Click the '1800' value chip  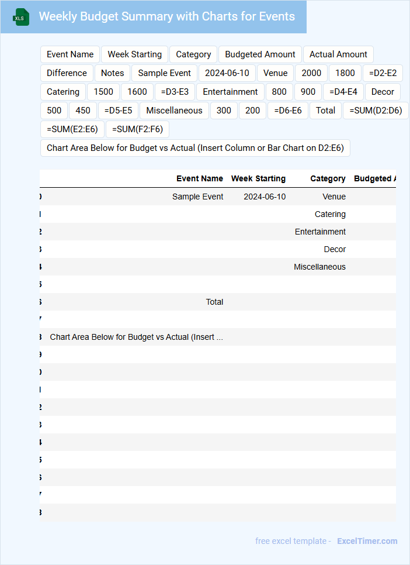click(x=345, y=73)
